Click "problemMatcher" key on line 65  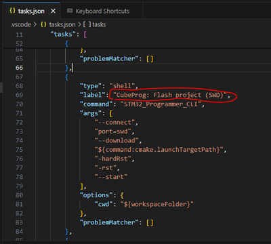tap(109, 59)
